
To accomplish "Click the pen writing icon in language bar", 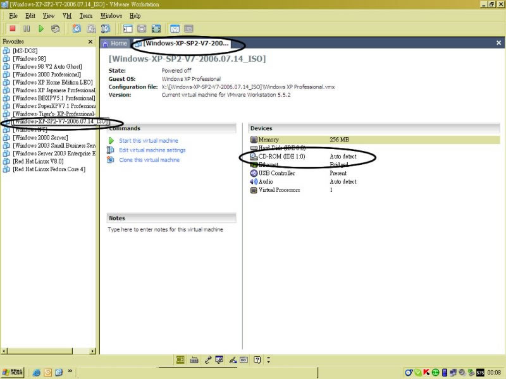I will pos(233,360).
